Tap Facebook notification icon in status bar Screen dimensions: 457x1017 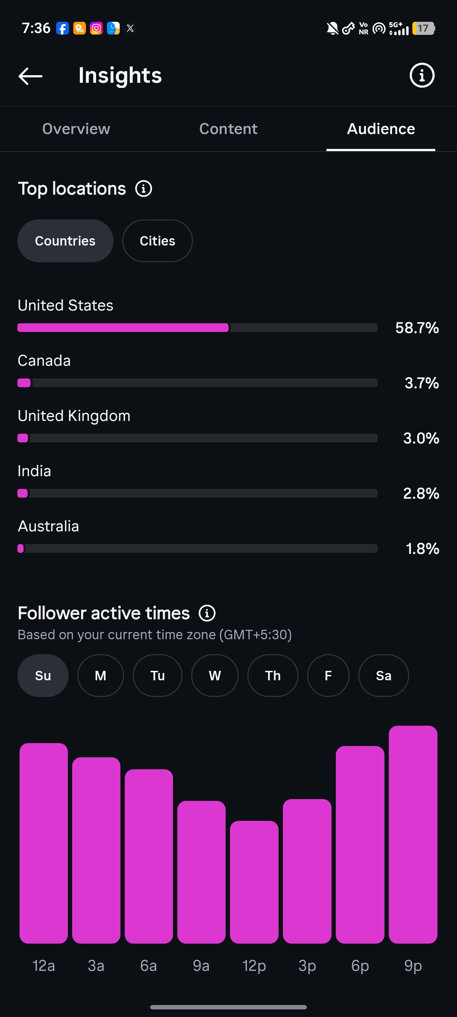[62, 28]
